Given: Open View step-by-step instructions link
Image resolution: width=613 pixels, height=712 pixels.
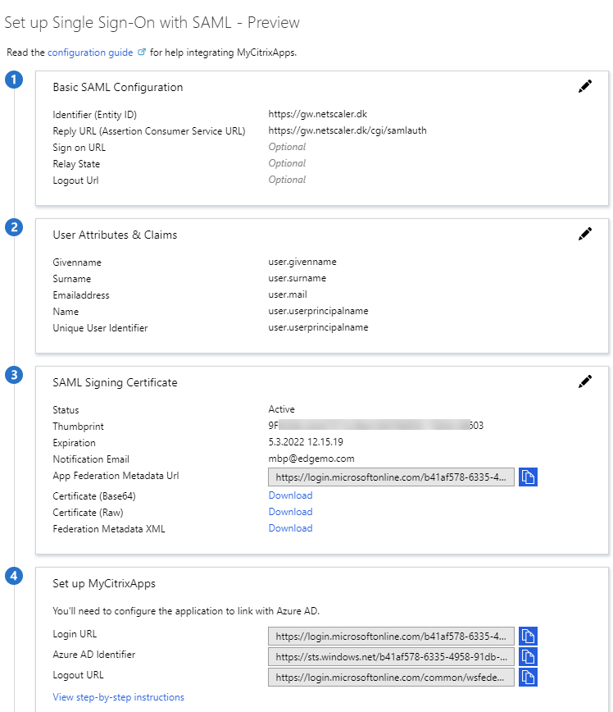Looking at the screenshot, I should 119,697.
